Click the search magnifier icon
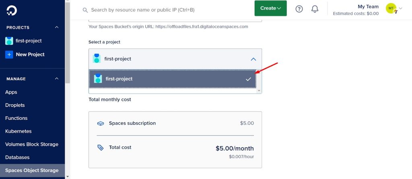 tap(85, 10)
